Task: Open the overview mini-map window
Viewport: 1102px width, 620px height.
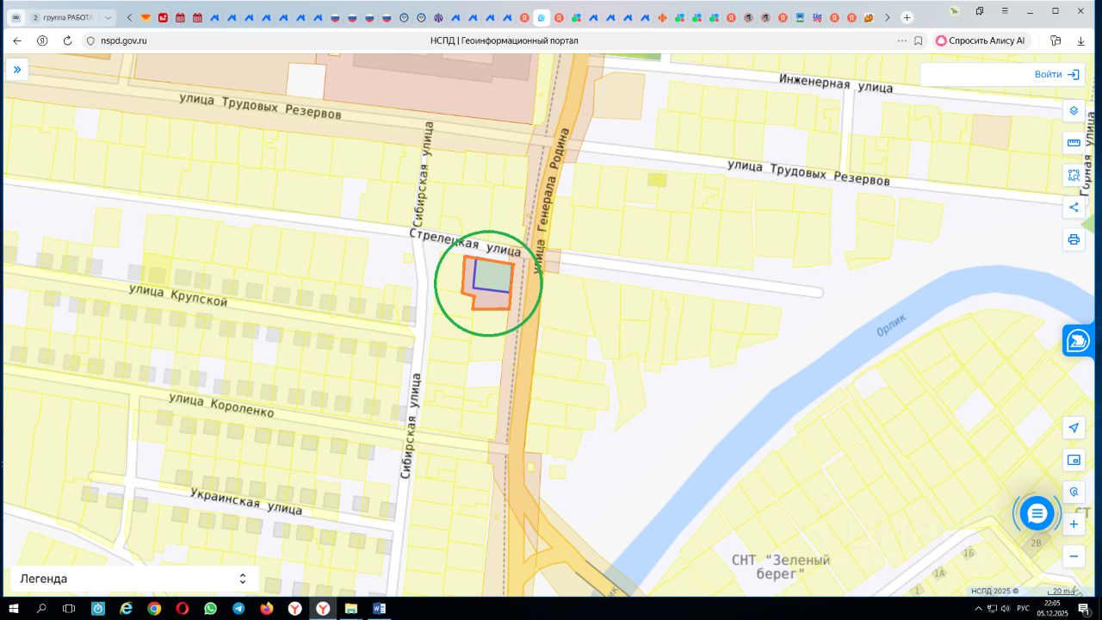Action: (x=1074, y=460)
